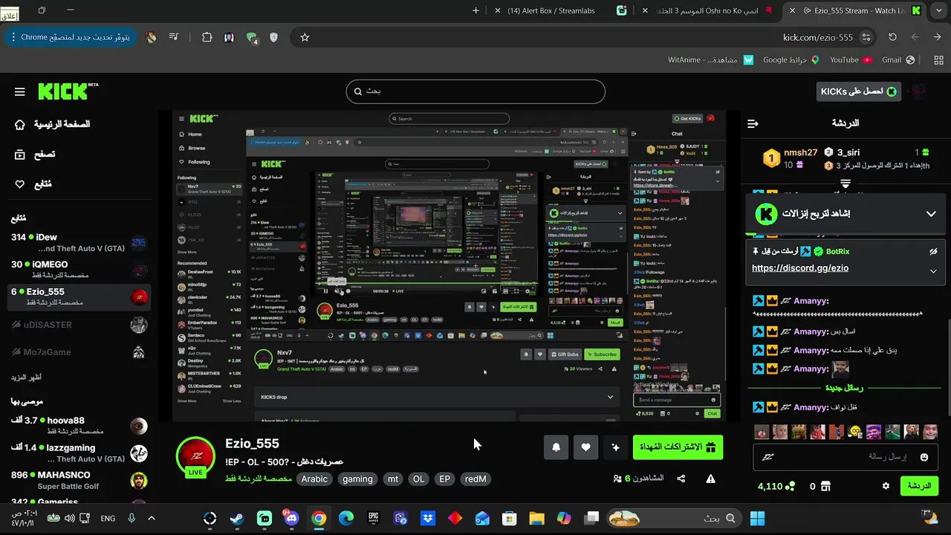Open category مخصصة للدردشة فقط link

[259, 479]
